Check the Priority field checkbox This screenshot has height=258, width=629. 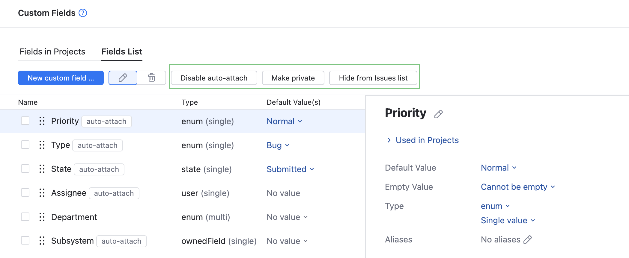point(25,121)
